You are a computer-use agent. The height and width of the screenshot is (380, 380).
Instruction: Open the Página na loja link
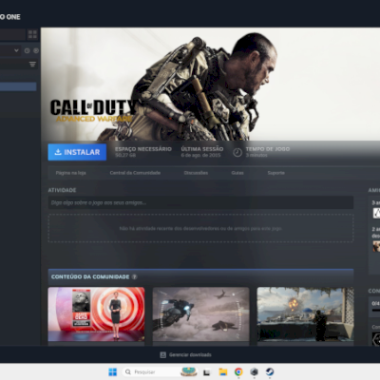[71, 173]
